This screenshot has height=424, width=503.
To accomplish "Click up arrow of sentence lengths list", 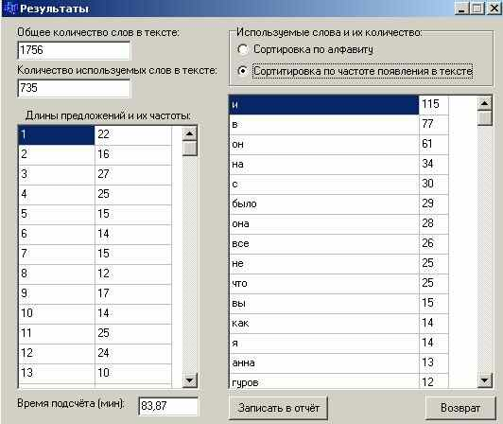I will pyautogui.click(x=190, y=133).
